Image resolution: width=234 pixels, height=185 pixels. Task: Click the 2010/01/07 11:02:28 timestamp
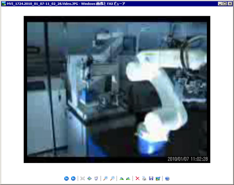(188, 159)
